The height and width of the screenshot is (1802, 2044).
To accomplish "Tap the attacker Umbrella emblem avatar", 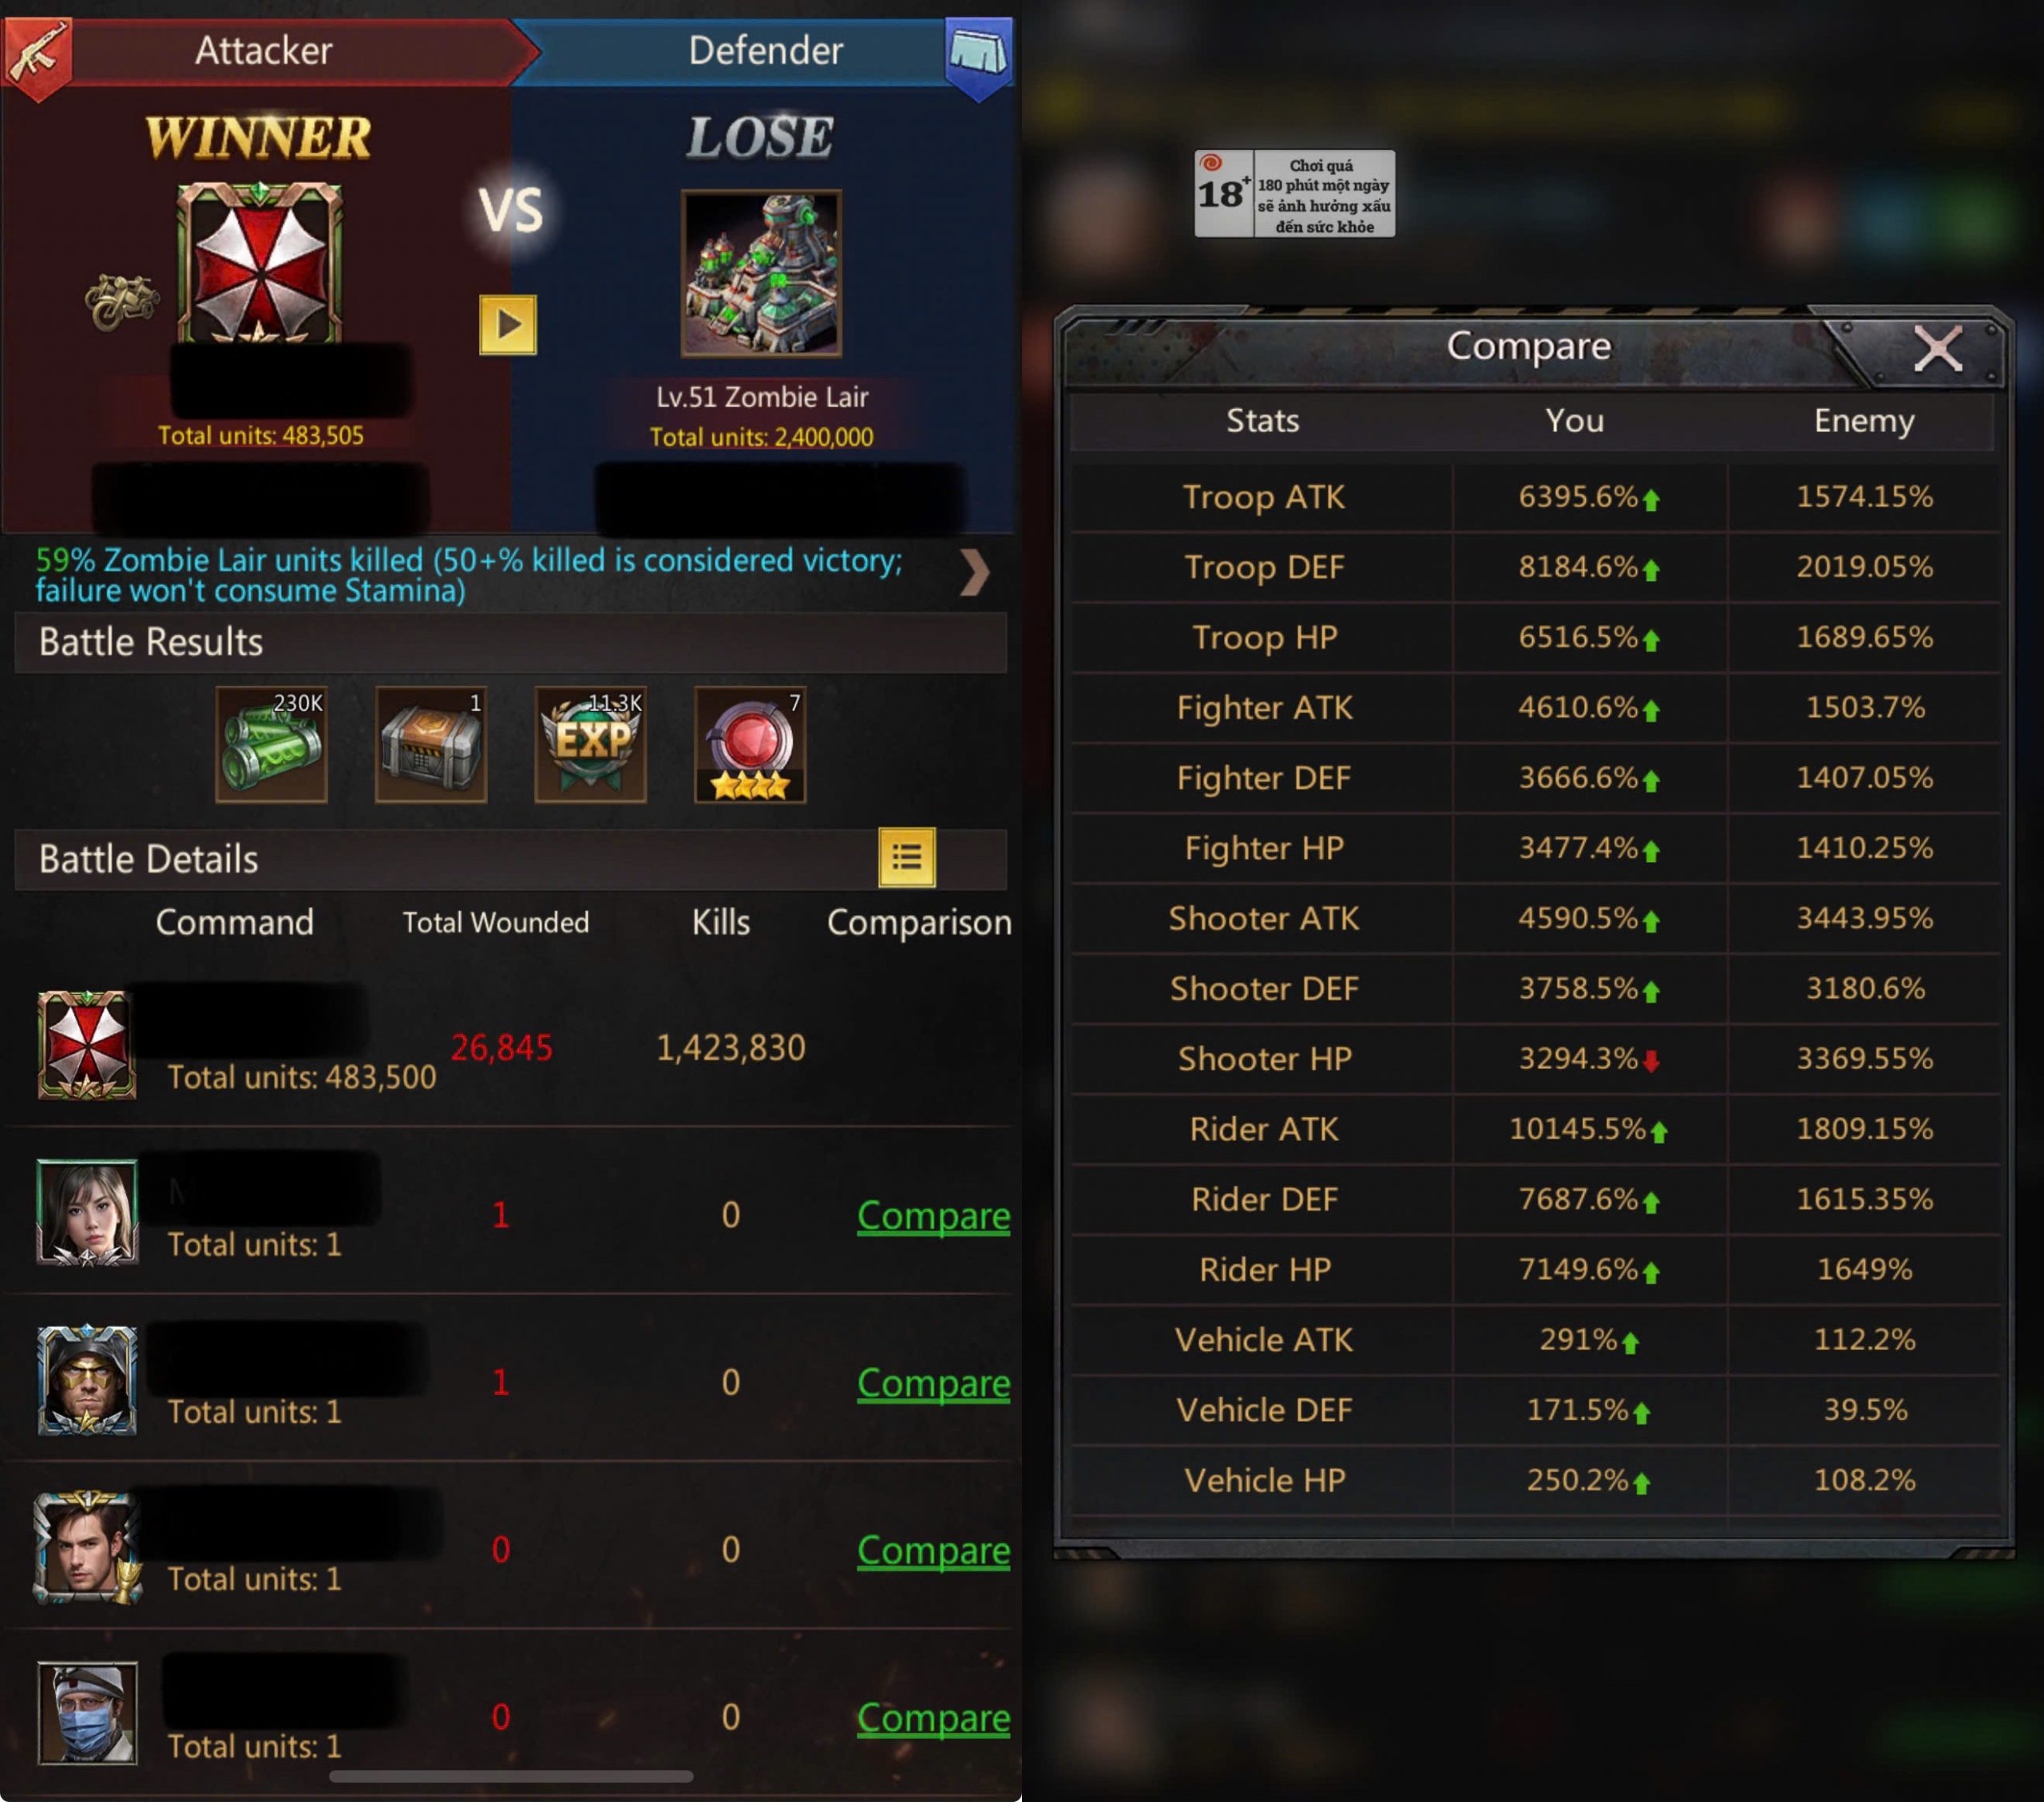I will pyautogui.click(x=259, y=262).
